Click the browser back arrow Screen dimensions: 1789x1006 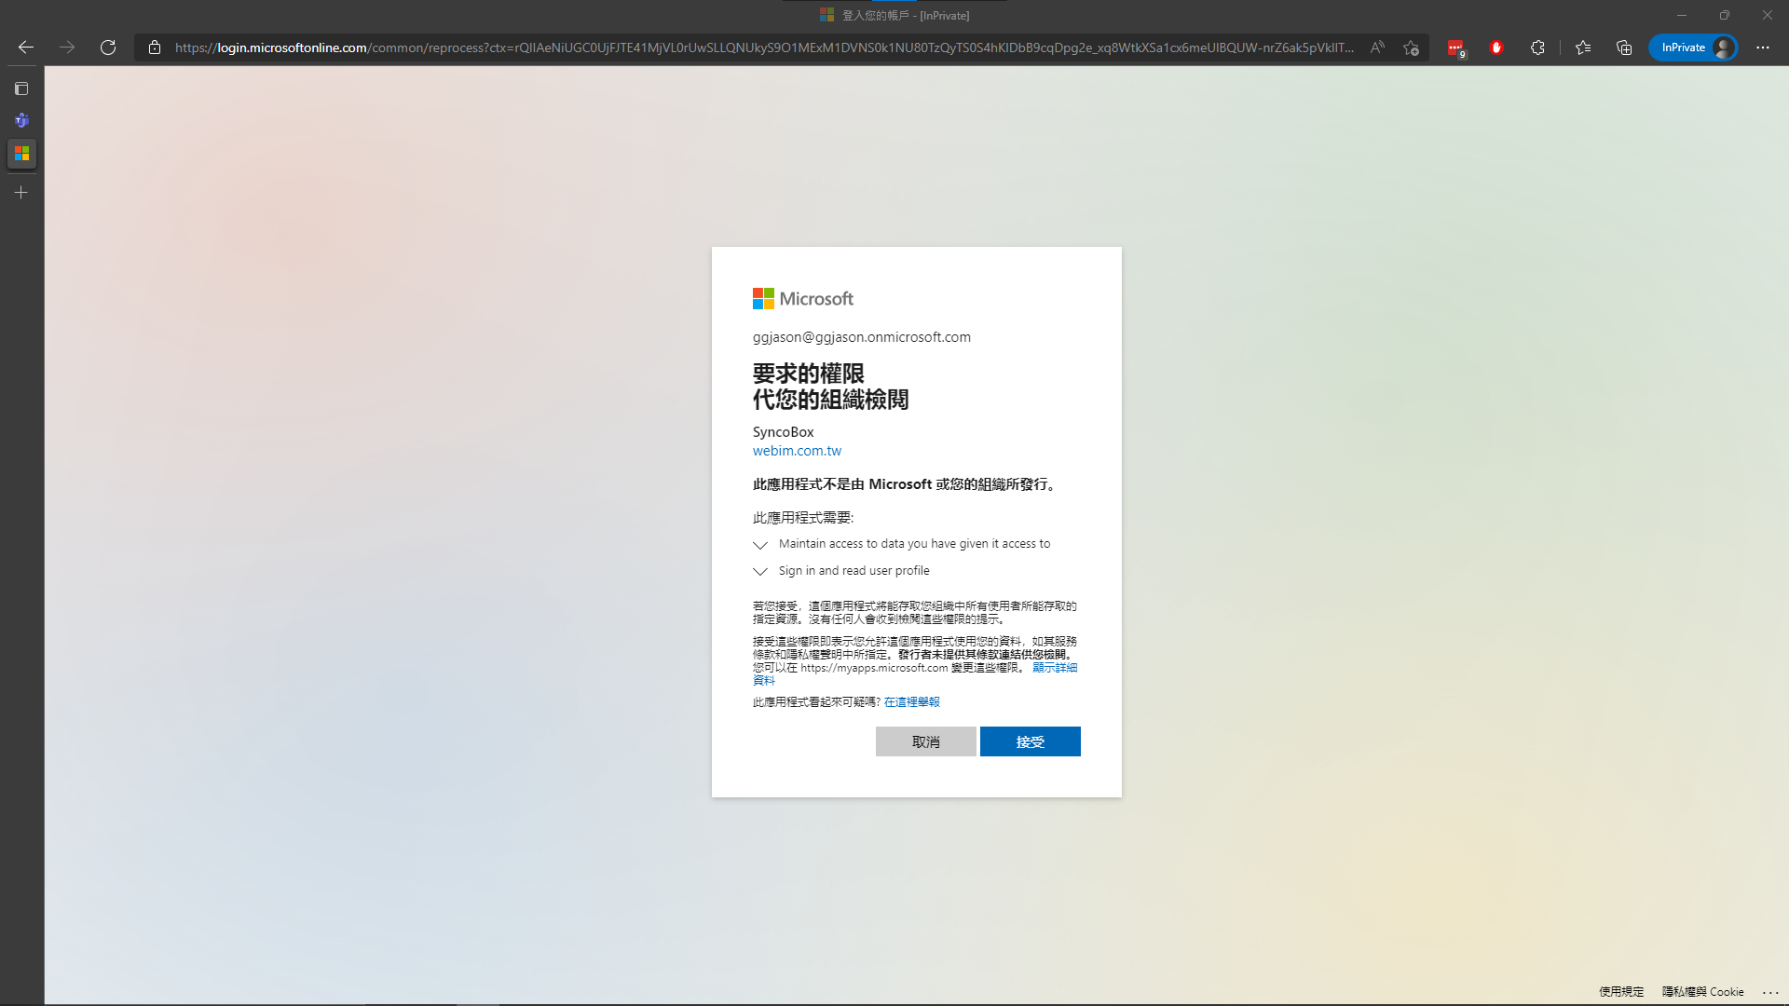(26, 48)
